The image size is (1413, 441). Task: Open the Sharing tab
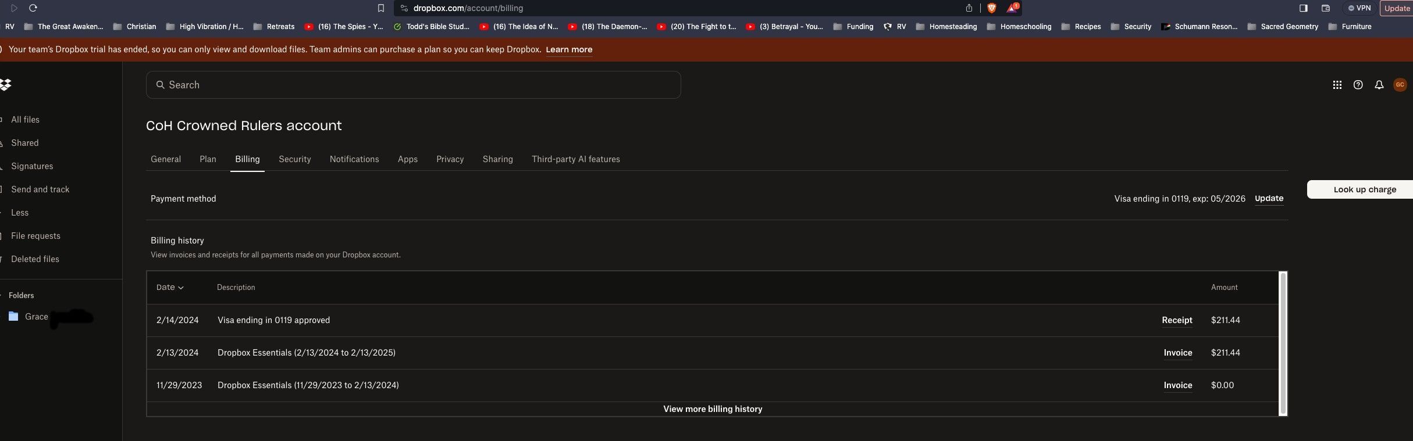(498, 159)
